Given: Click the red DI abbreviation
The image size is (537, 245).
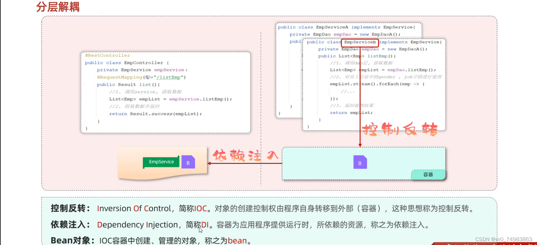Looking at the screenshot, I should click(205, 225).
